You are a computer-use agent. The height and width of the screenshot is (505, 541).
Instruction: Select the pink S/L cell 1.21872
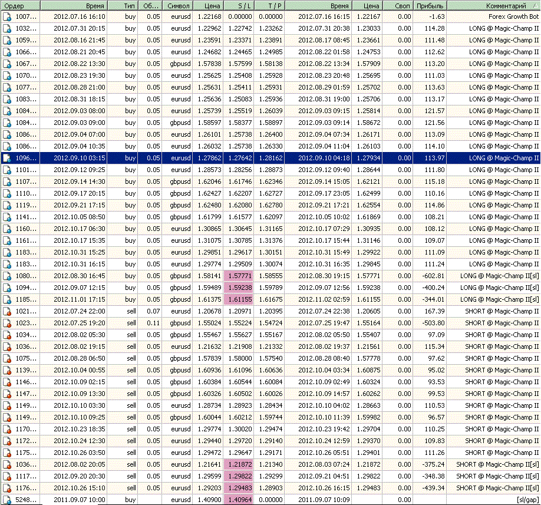(x=239, y=464)
